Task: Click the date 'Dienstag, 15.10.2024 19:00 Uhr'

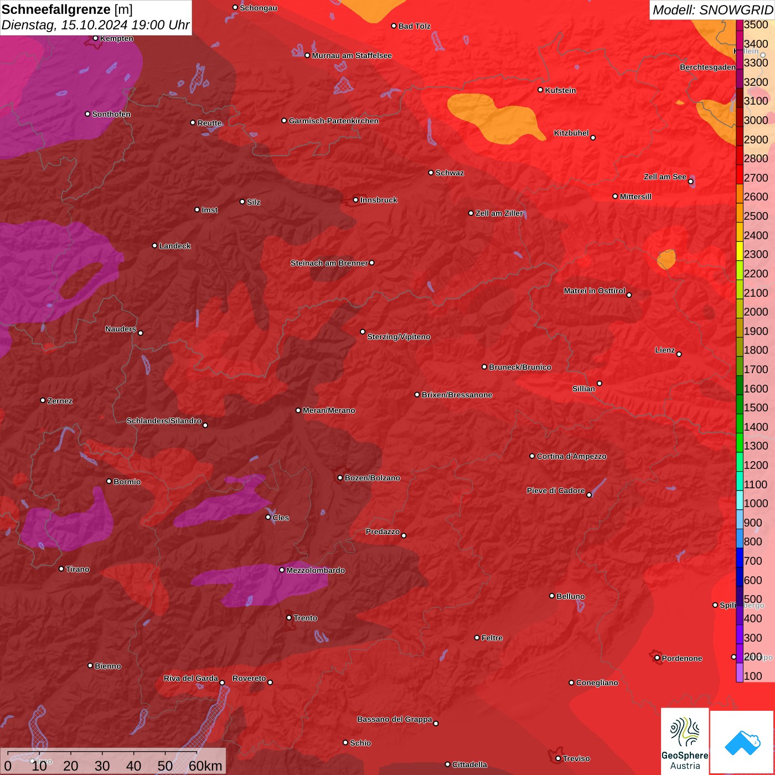Action: [x=95, y=25]
